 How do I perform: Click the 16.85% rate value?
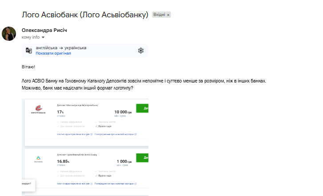click(63, 161)
